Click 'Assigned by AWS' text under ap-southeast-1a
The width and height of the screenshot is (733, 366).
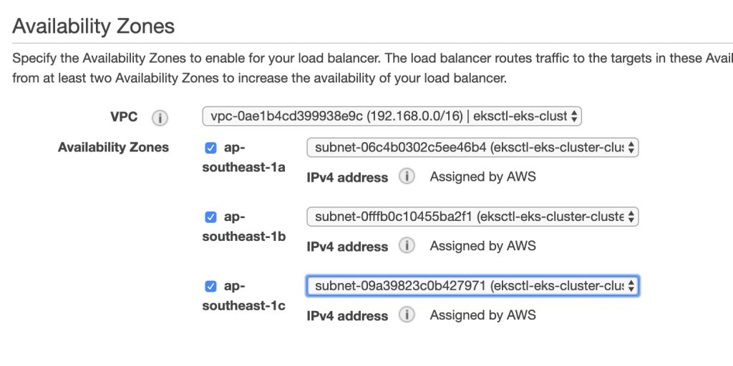click(x=482, y=177)
